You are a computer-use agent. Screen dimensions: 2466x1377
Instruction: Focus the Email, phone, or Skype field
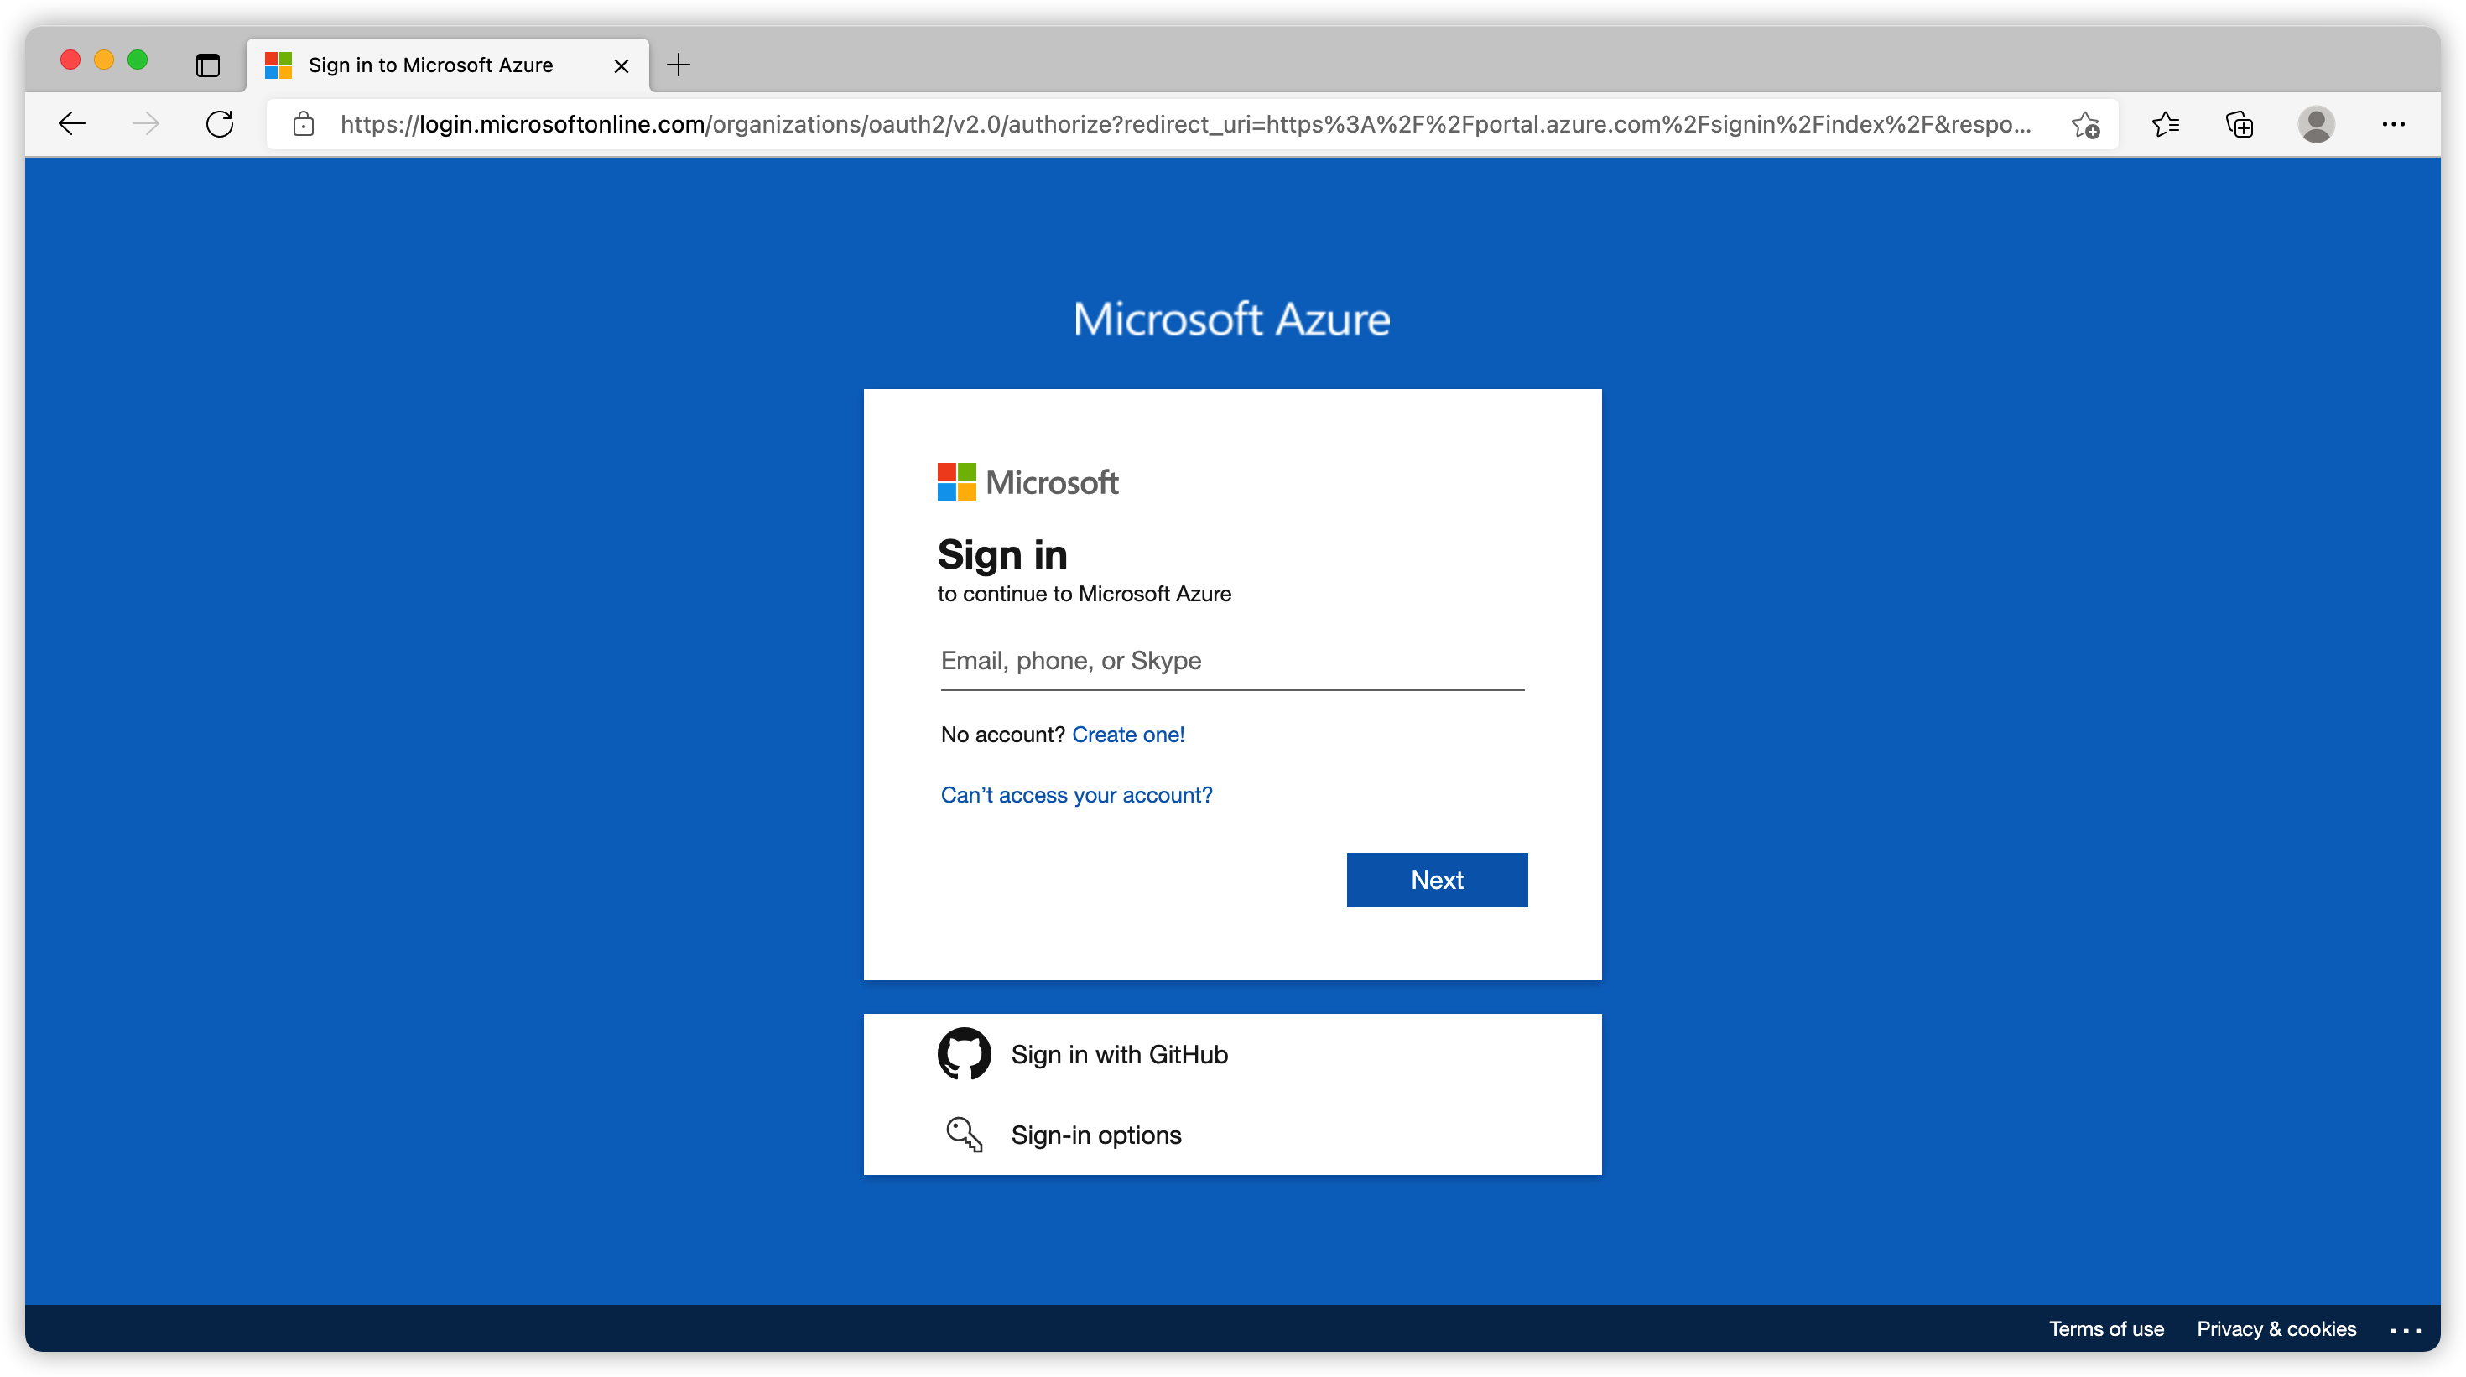[x=1232, y=661]
